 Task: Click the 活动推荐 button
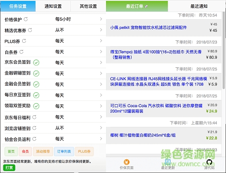point(43,151)
